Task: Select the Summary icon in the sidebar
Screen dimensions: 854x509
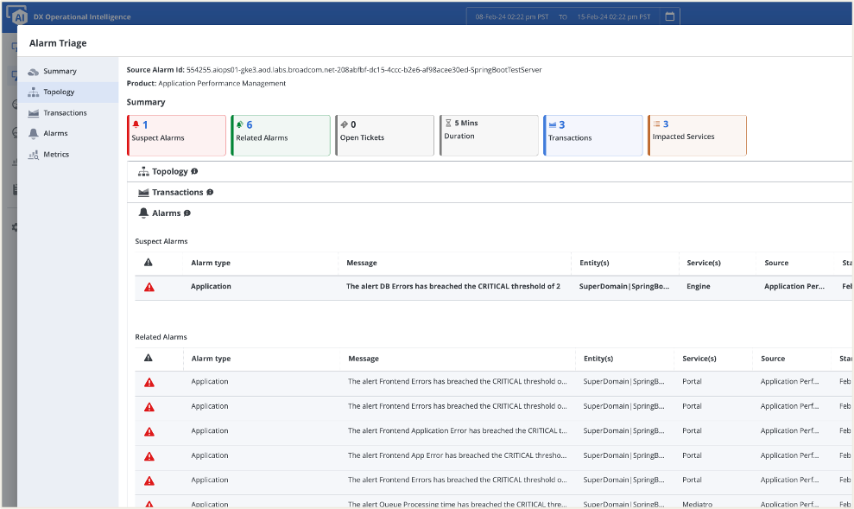Action: tap(34, 71)
